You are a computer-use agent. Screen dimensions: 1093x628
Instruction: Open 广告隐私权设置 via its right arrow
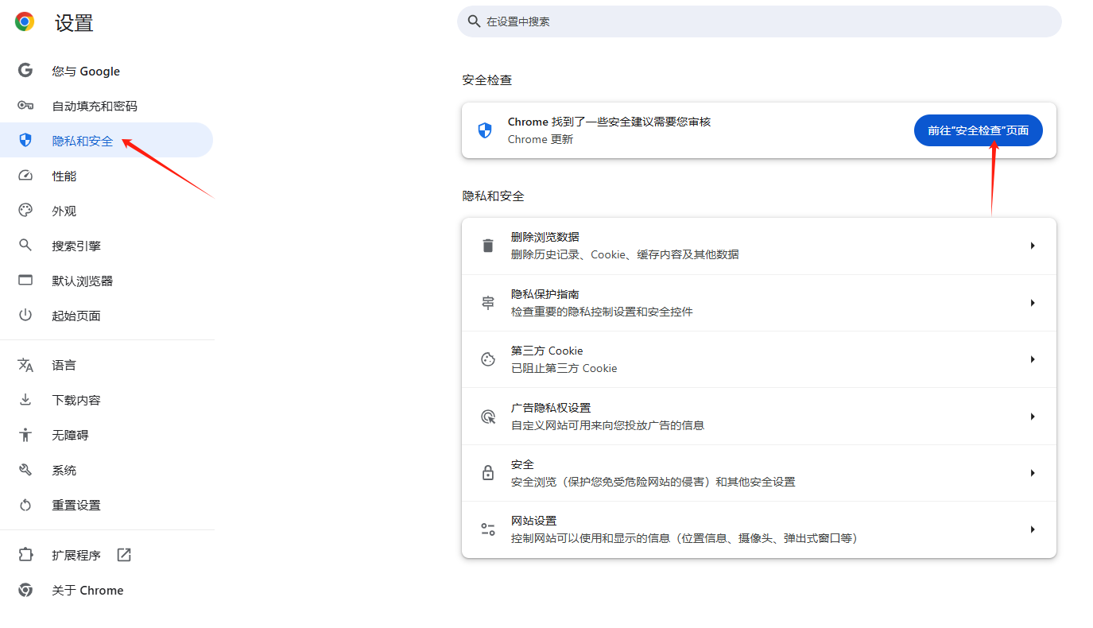click(1033, 417)
